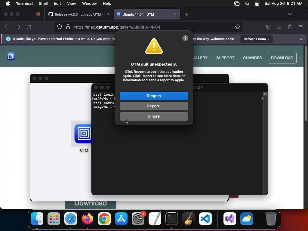The height and width of the screenshot is (231, 308).
Task: Click the Save to Pocket icon
Action: [x=268, y=27]
